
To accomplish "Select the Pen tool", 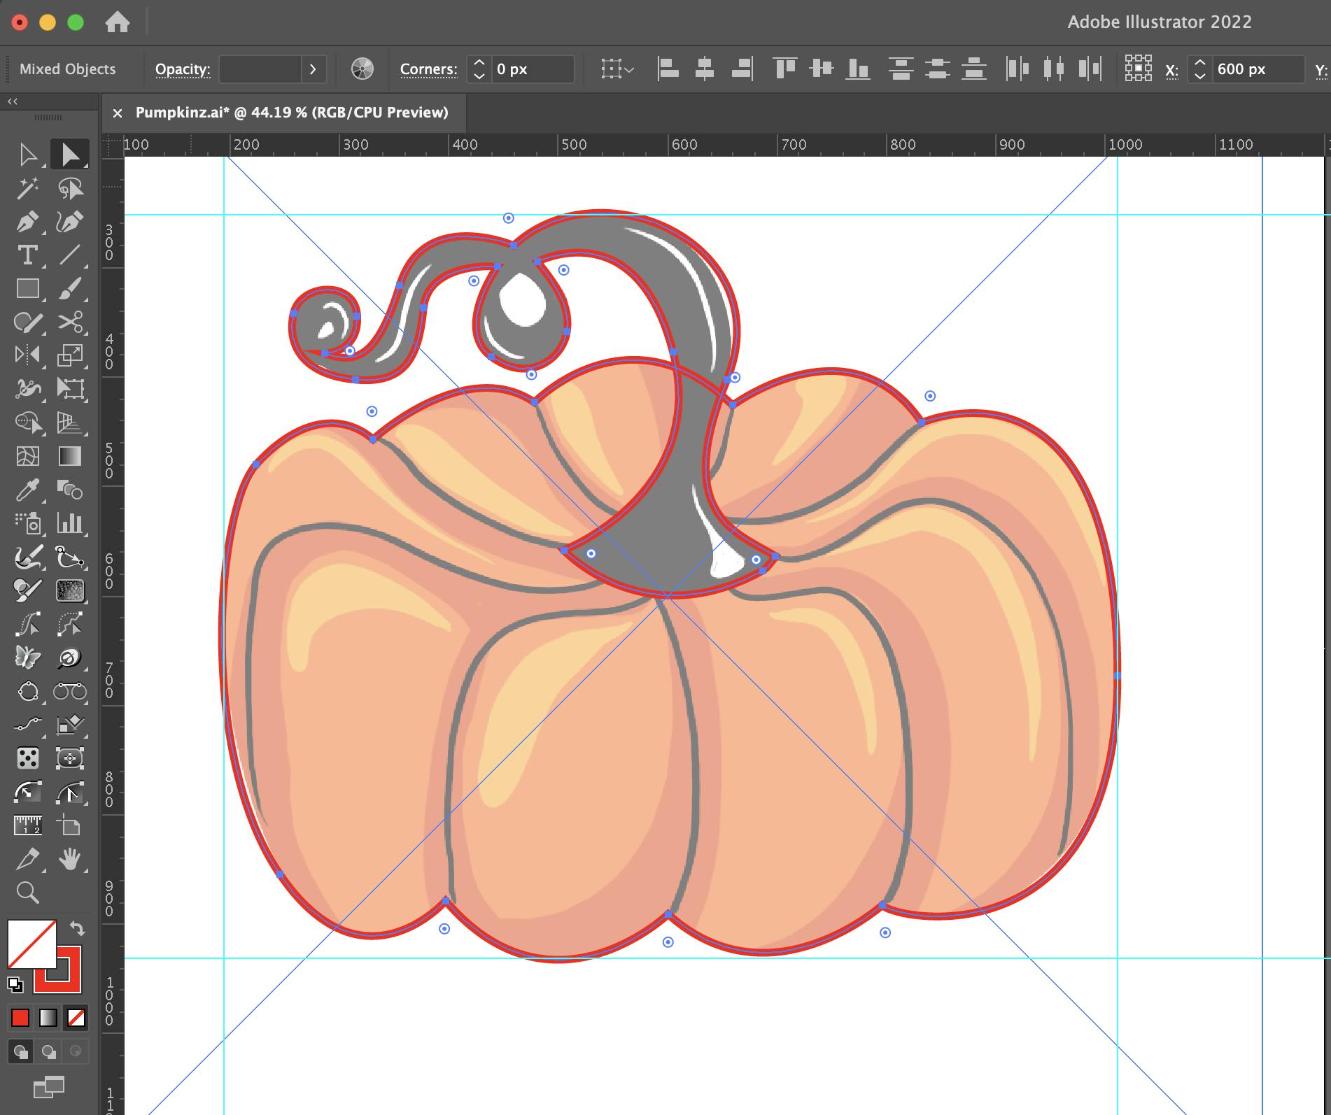I will [x=29, y=222].
